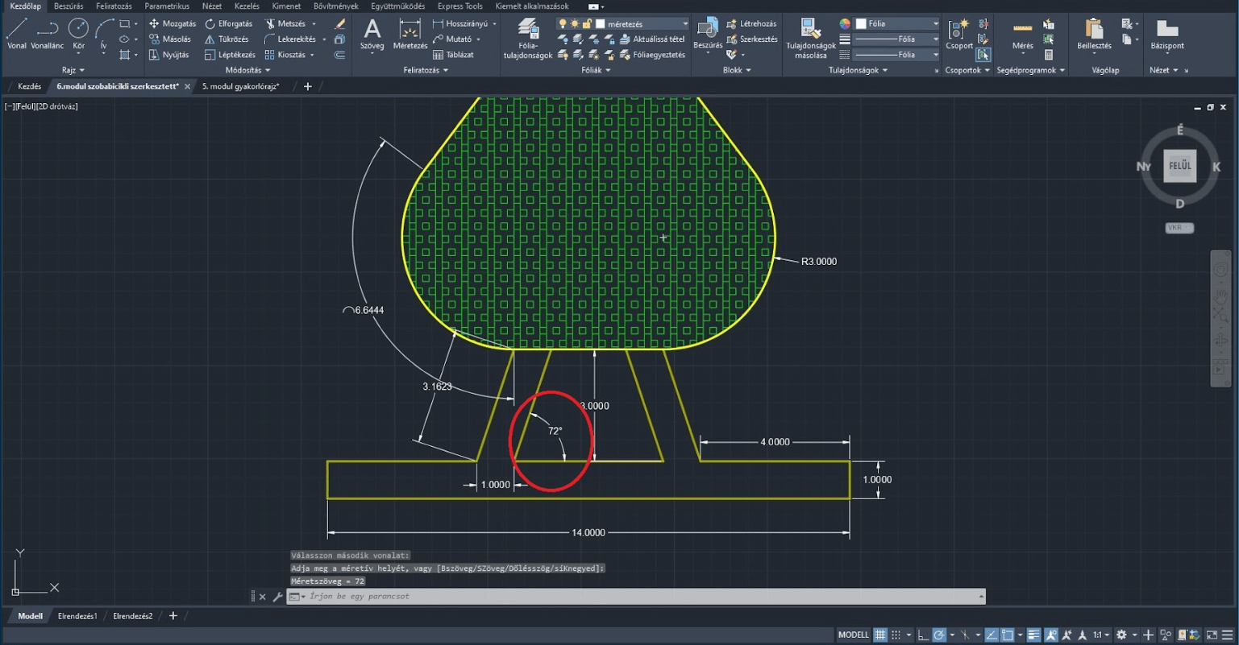The height and width of the screenshot is (645, 1239).
Task: Open the Parametrikus ribbon tab
Action: click(167, 6)
